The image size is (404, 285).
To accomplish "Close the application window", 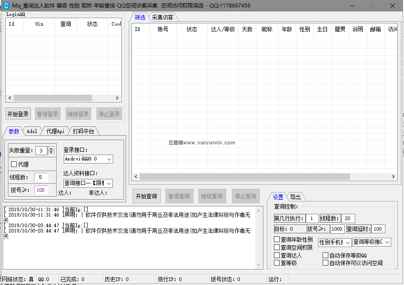I will 392,6.
